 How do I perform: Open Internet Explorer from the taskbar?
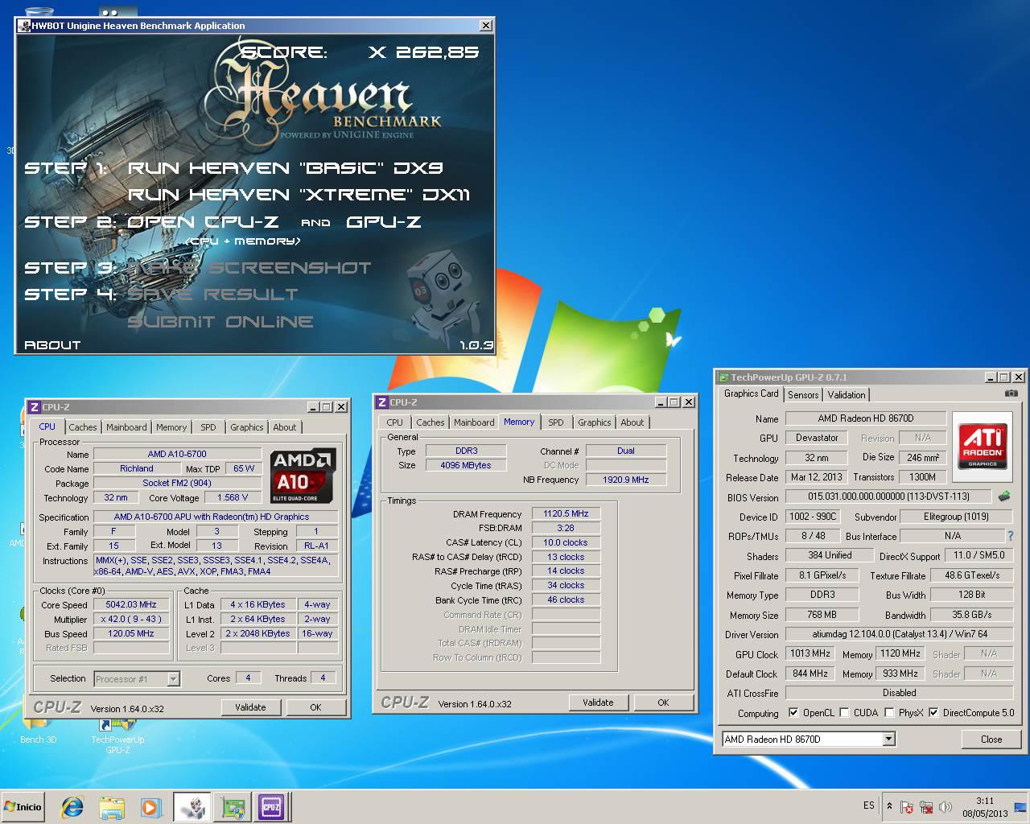[x=73, y=807]
